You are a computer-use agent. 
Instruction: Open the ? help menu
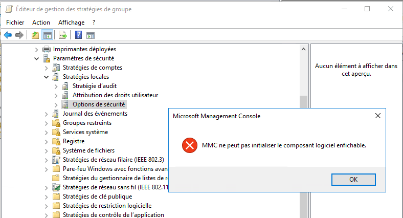(x=94, y=23)
